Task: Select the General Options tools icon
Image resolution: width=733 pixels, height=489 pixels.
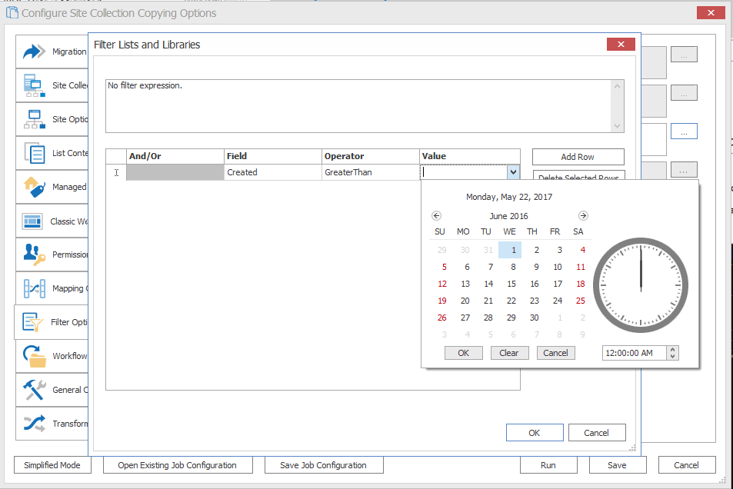Action: click(35, 390)
